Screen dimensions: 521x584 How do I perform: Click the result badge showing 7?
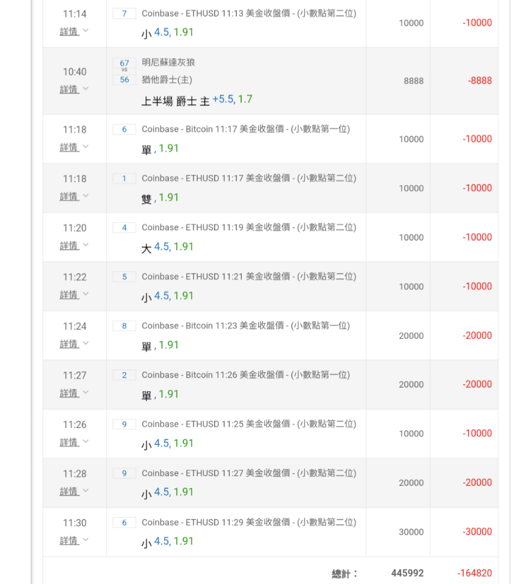(124, 13)
